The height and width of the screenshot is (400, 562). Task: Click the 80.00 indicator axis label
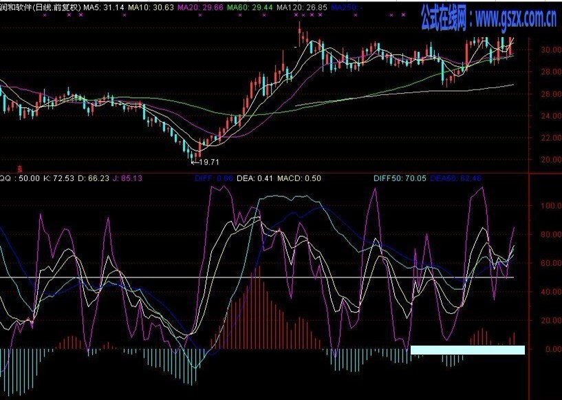(551, 235)
